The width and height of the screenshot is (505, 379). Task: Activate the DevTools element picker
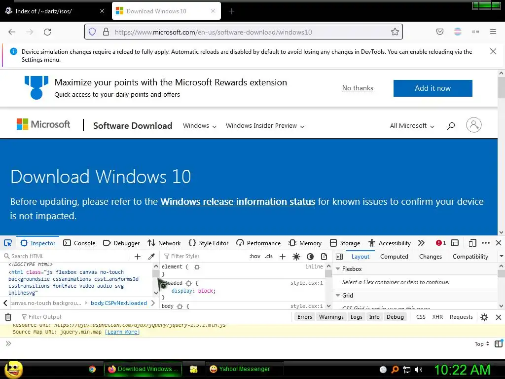point(8,243)
